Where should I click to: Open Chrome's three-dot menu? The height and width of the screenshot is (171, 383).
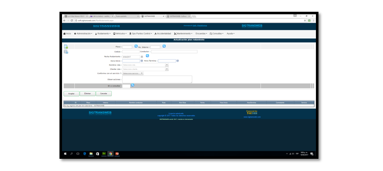point(313,21)
